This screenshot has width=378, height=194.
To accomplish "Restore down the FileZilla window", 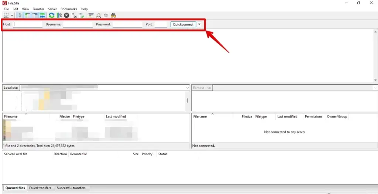I will tap(359, 3).
